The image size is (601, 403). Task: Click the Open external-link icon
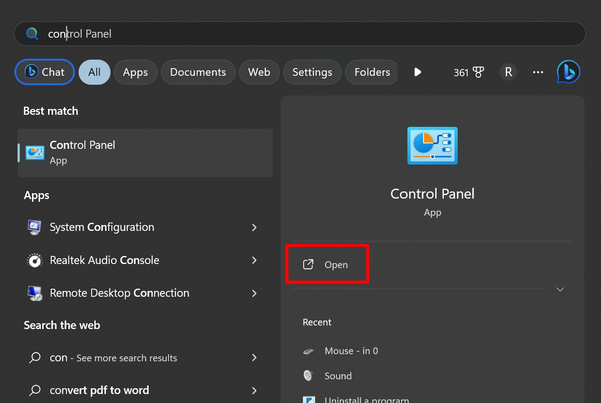coord(308,264)
